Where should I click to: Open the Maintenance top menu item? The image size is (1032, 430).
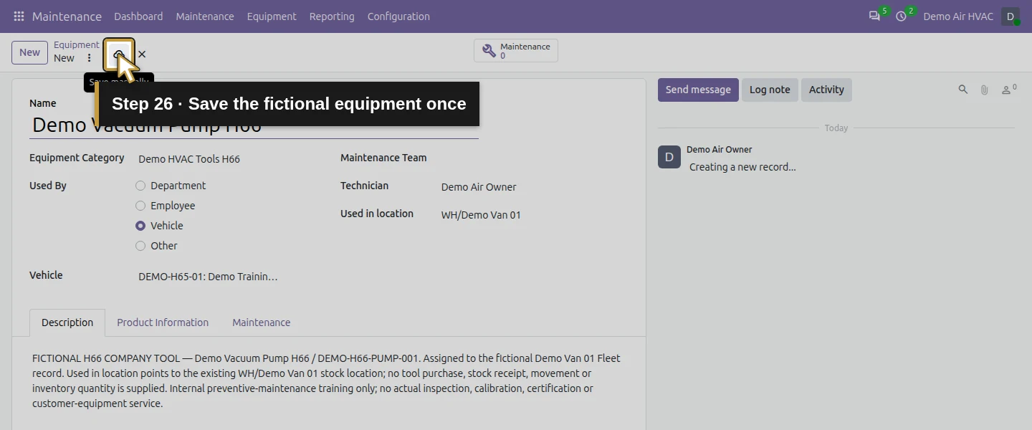[205, 16]
